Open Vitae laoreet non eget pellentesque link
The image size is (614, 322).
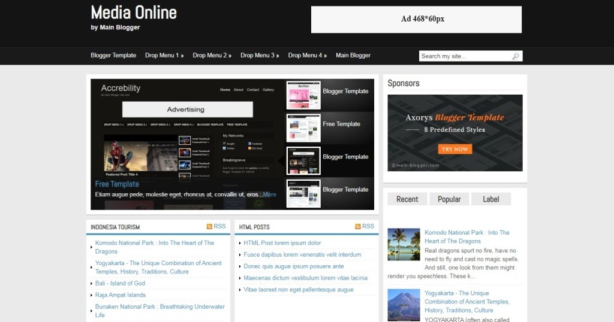point(299,290)
